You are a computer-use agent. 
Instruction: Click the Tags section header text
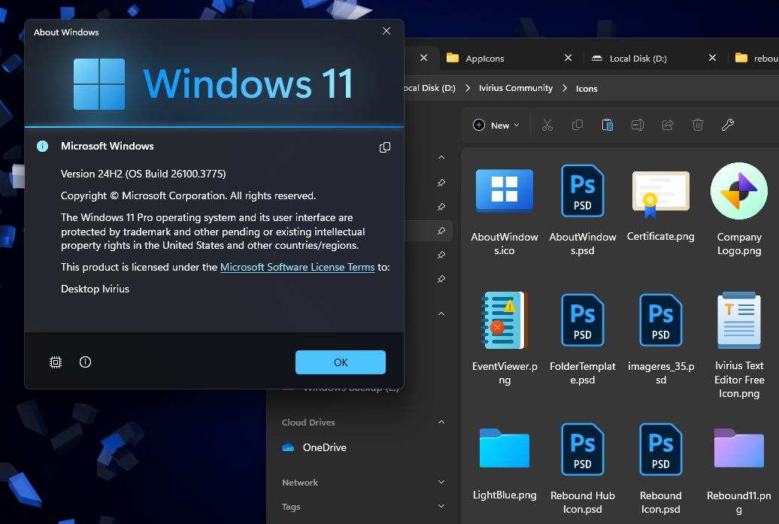click(x=291, y=507)
